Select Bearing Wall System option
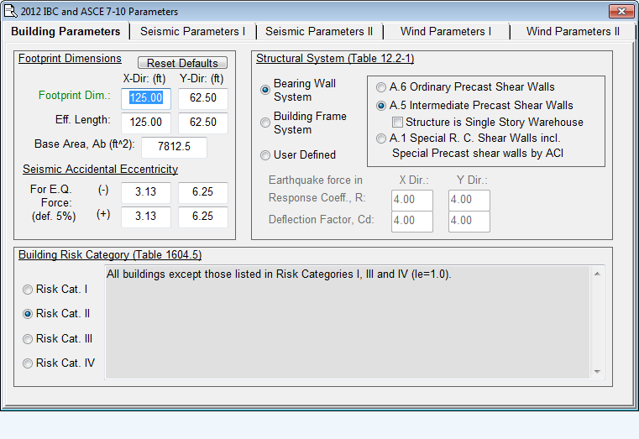Viewport: 639px width, 439px height. point(266,90)
